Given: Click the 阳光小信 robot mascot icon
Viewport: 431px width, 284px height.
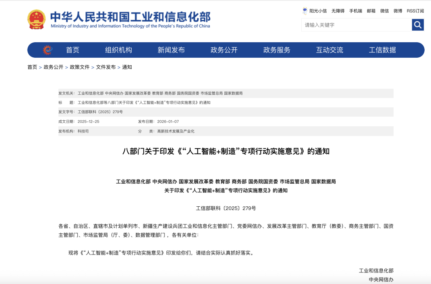Looking at the screenshot, I should pyautogui.click(x=305, y=11).
